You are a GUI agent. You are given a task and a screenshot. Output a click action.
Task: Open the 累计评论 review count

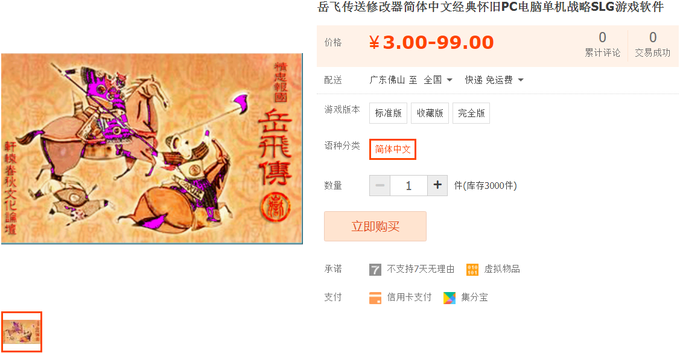[x=602, y=45]
